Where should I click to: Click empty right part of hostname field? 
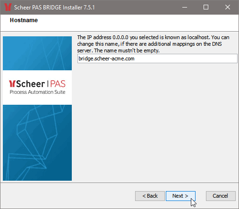click(x=186, y=59)
